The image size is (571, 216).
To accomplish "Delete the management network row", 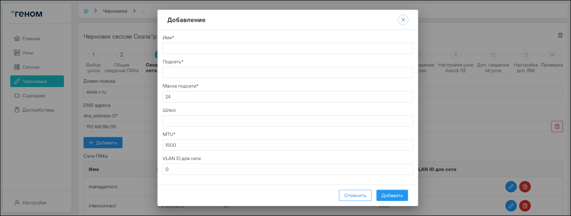I will (x=525, y=187).
